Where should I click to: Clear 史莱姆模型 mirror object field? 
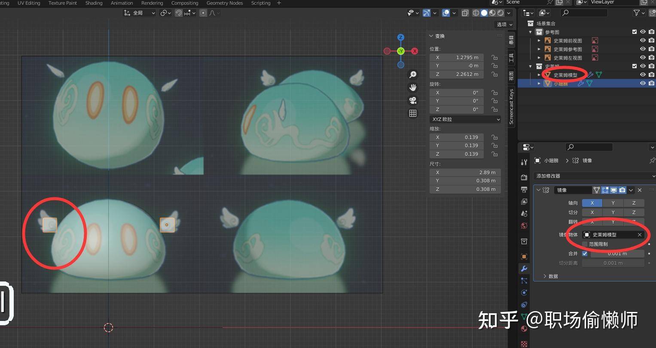click(x=639, y=235)
